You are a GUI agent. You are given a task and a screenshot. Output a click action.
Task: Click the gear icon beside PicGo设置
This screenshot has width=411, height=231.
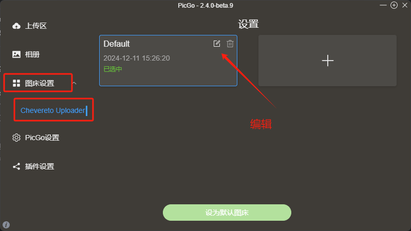(16, 138)
